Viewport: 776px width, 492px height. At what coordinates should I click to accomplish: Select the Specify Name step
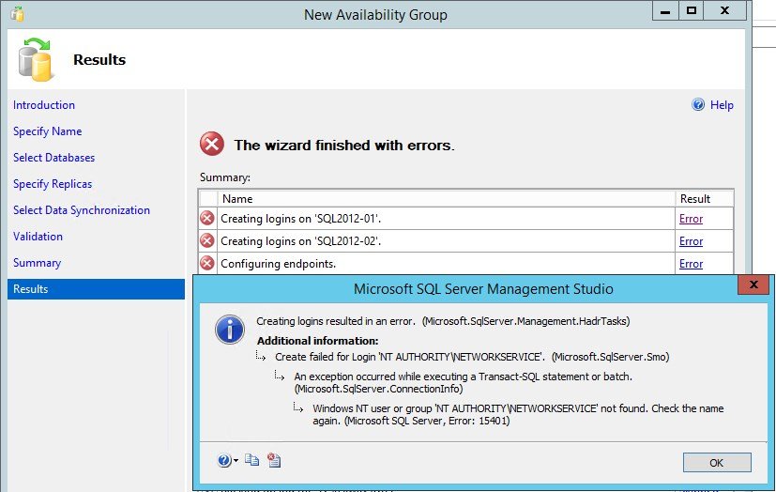[x=47, y=131]
